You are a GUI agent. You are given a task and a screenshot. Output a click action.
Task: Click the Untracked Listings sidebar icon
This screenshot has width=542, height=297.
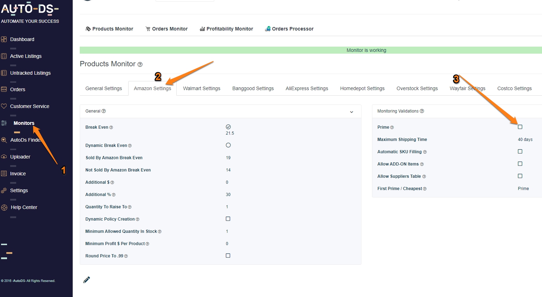click(x=4, y=73)
